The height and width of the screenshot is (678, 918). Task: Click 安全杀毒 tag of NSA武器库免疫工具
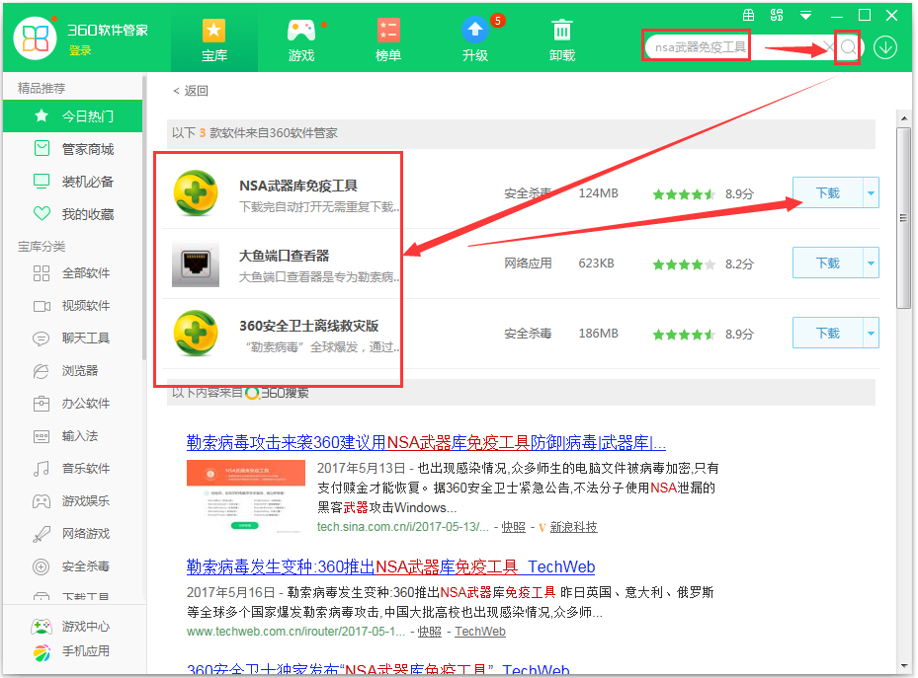pos(528,193)
